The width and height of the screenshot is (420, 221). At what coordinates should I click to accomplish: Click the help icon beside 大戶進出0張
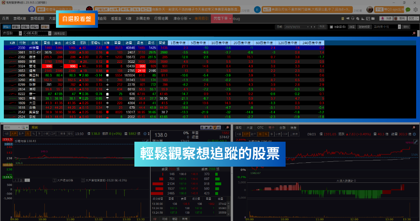pyautogui.click(x=54, y=180)
